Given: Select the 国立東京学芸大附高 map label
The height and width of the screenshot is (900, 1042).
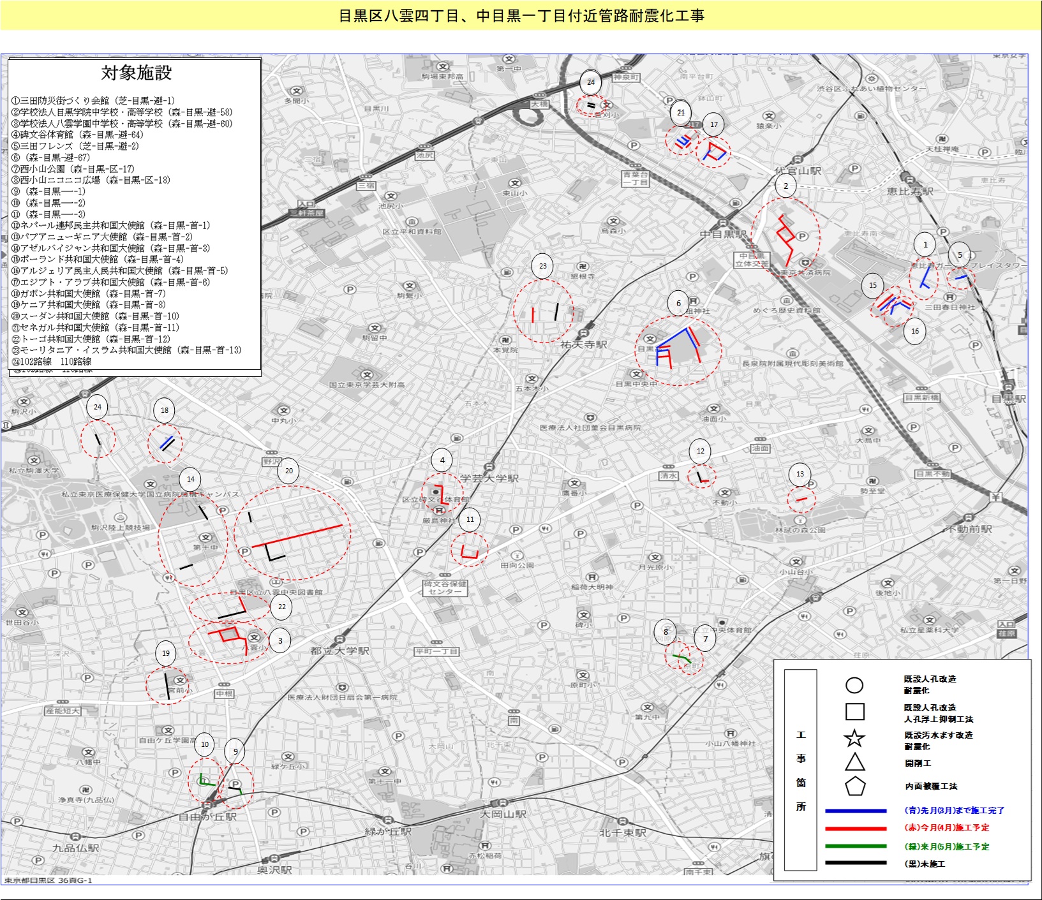Looking at the screenshot, I should (367, 385).
